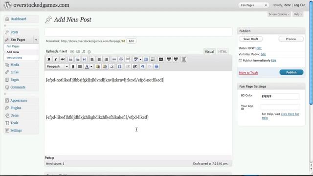Switch the editor to fullscreen mode

[146, 59]
